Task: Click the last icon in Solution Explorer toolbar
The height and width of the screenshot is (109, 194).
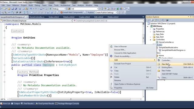Action: click(167, 20)
